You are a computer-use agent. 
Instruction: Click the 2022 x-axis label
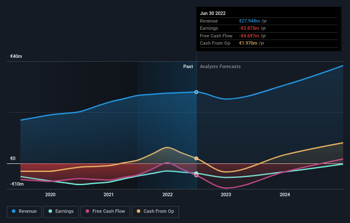[168, 195]
